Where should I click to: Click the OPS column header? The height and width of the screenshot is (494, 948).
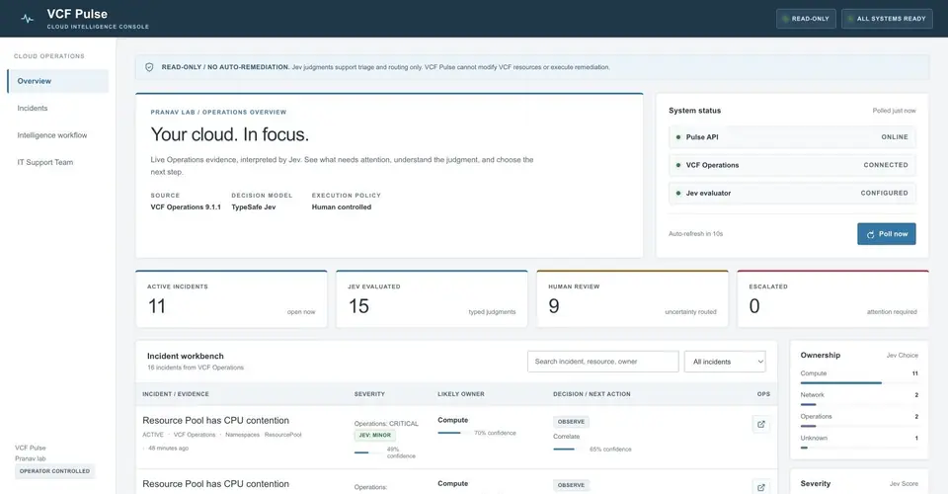(763, 394)
